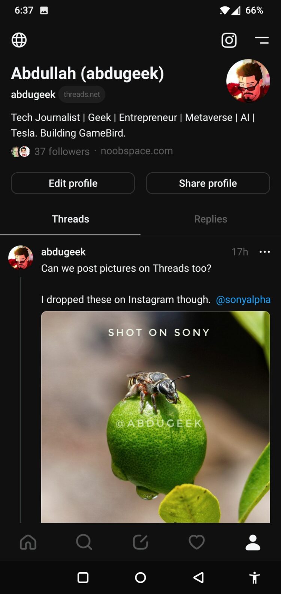Switch to the Threads tab
Screen dimensions: 281x594
click(x=70, y=219)
